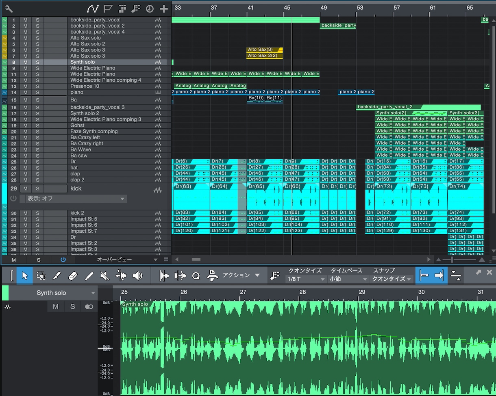Screen dimensions: 496x396
Task: Open the timebase 小節 dropdown
Action: 348,279
